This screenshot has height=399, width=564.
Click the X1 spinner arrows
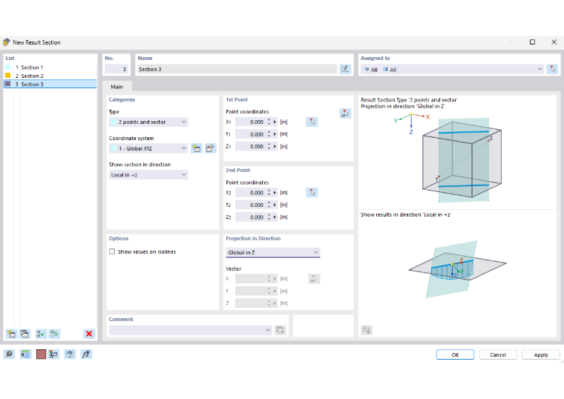point(269,122)
